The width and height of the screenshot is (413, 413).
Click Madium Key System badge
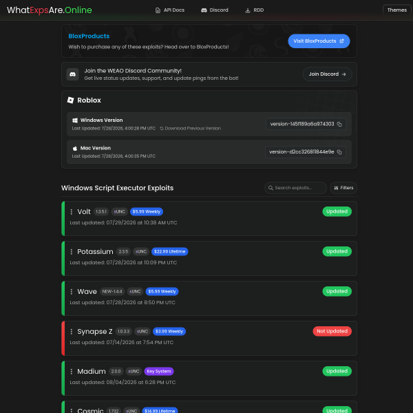[x=159, y=372]
